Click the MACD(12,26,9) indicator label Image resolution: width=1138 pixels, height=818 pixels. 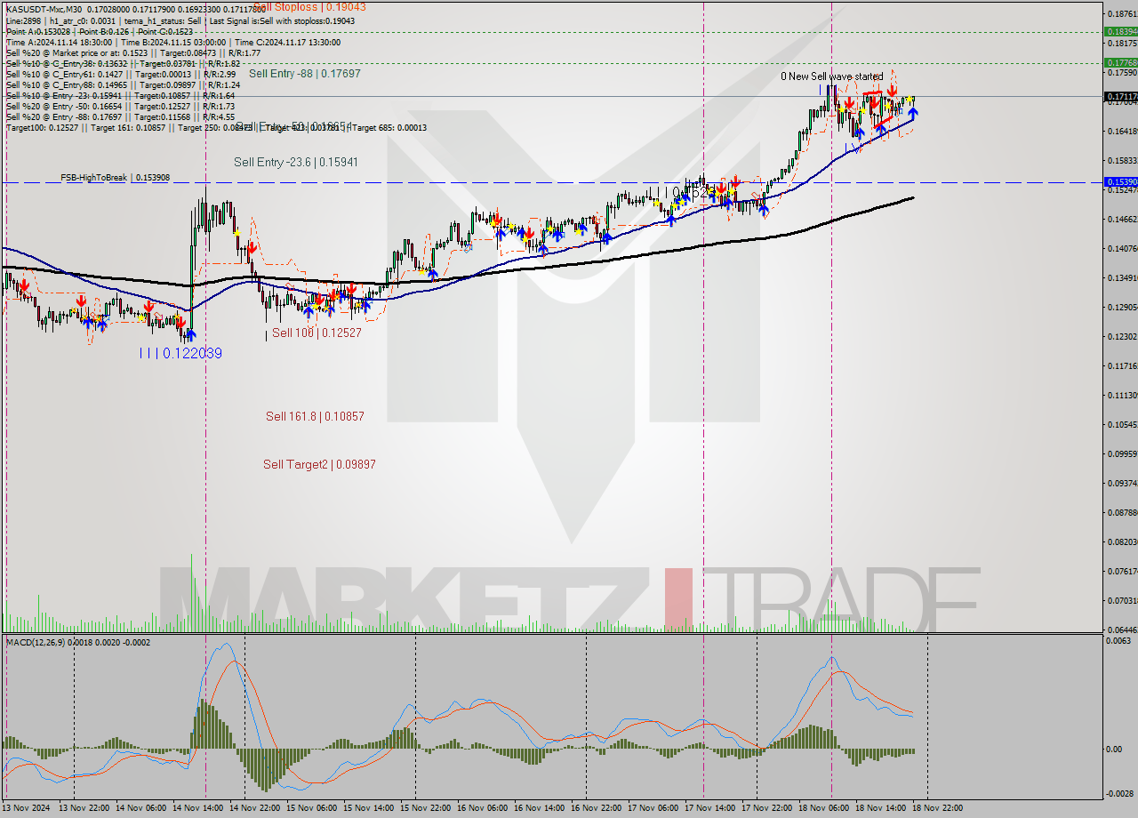tap(78, 642)
